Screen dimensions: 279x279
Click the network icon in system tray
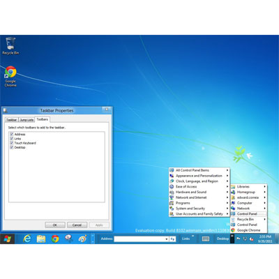pyautogui.click(x=245, y=239)
